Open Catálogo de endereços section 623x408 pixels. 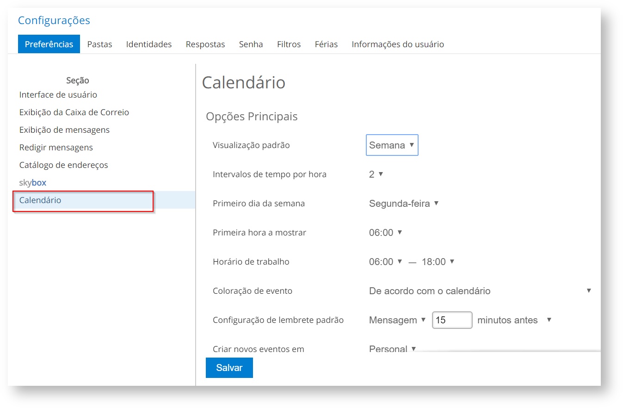click(63, 165)
